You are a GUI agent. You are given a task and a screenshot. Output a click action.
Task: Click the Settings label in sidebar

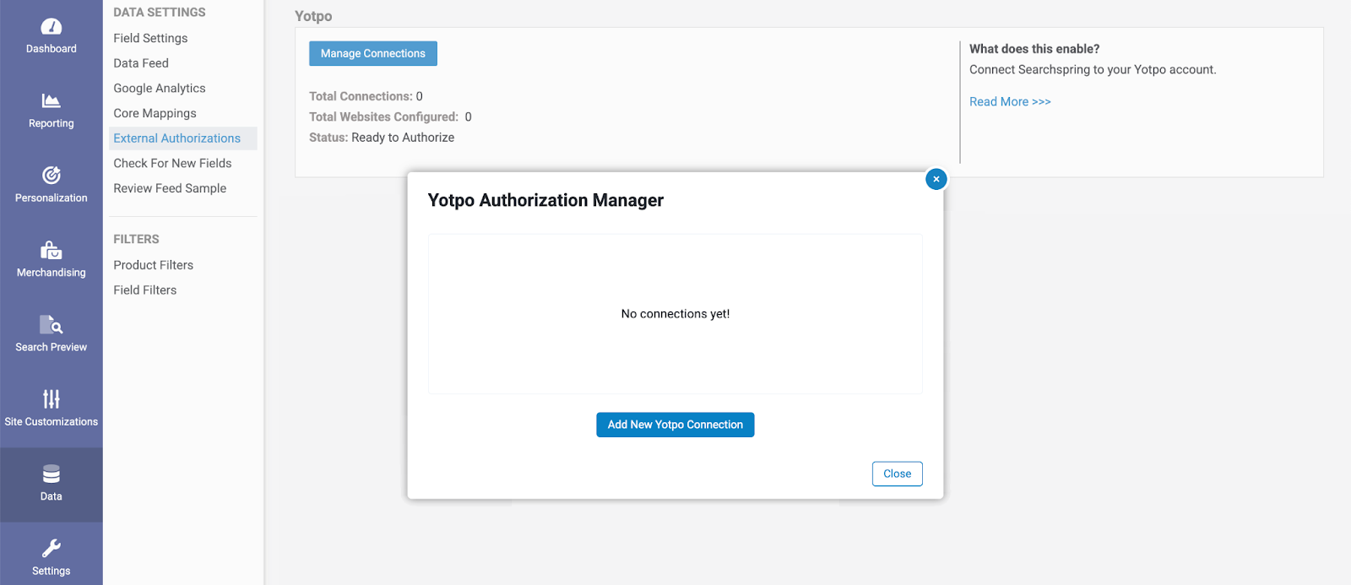coord(51,571)
